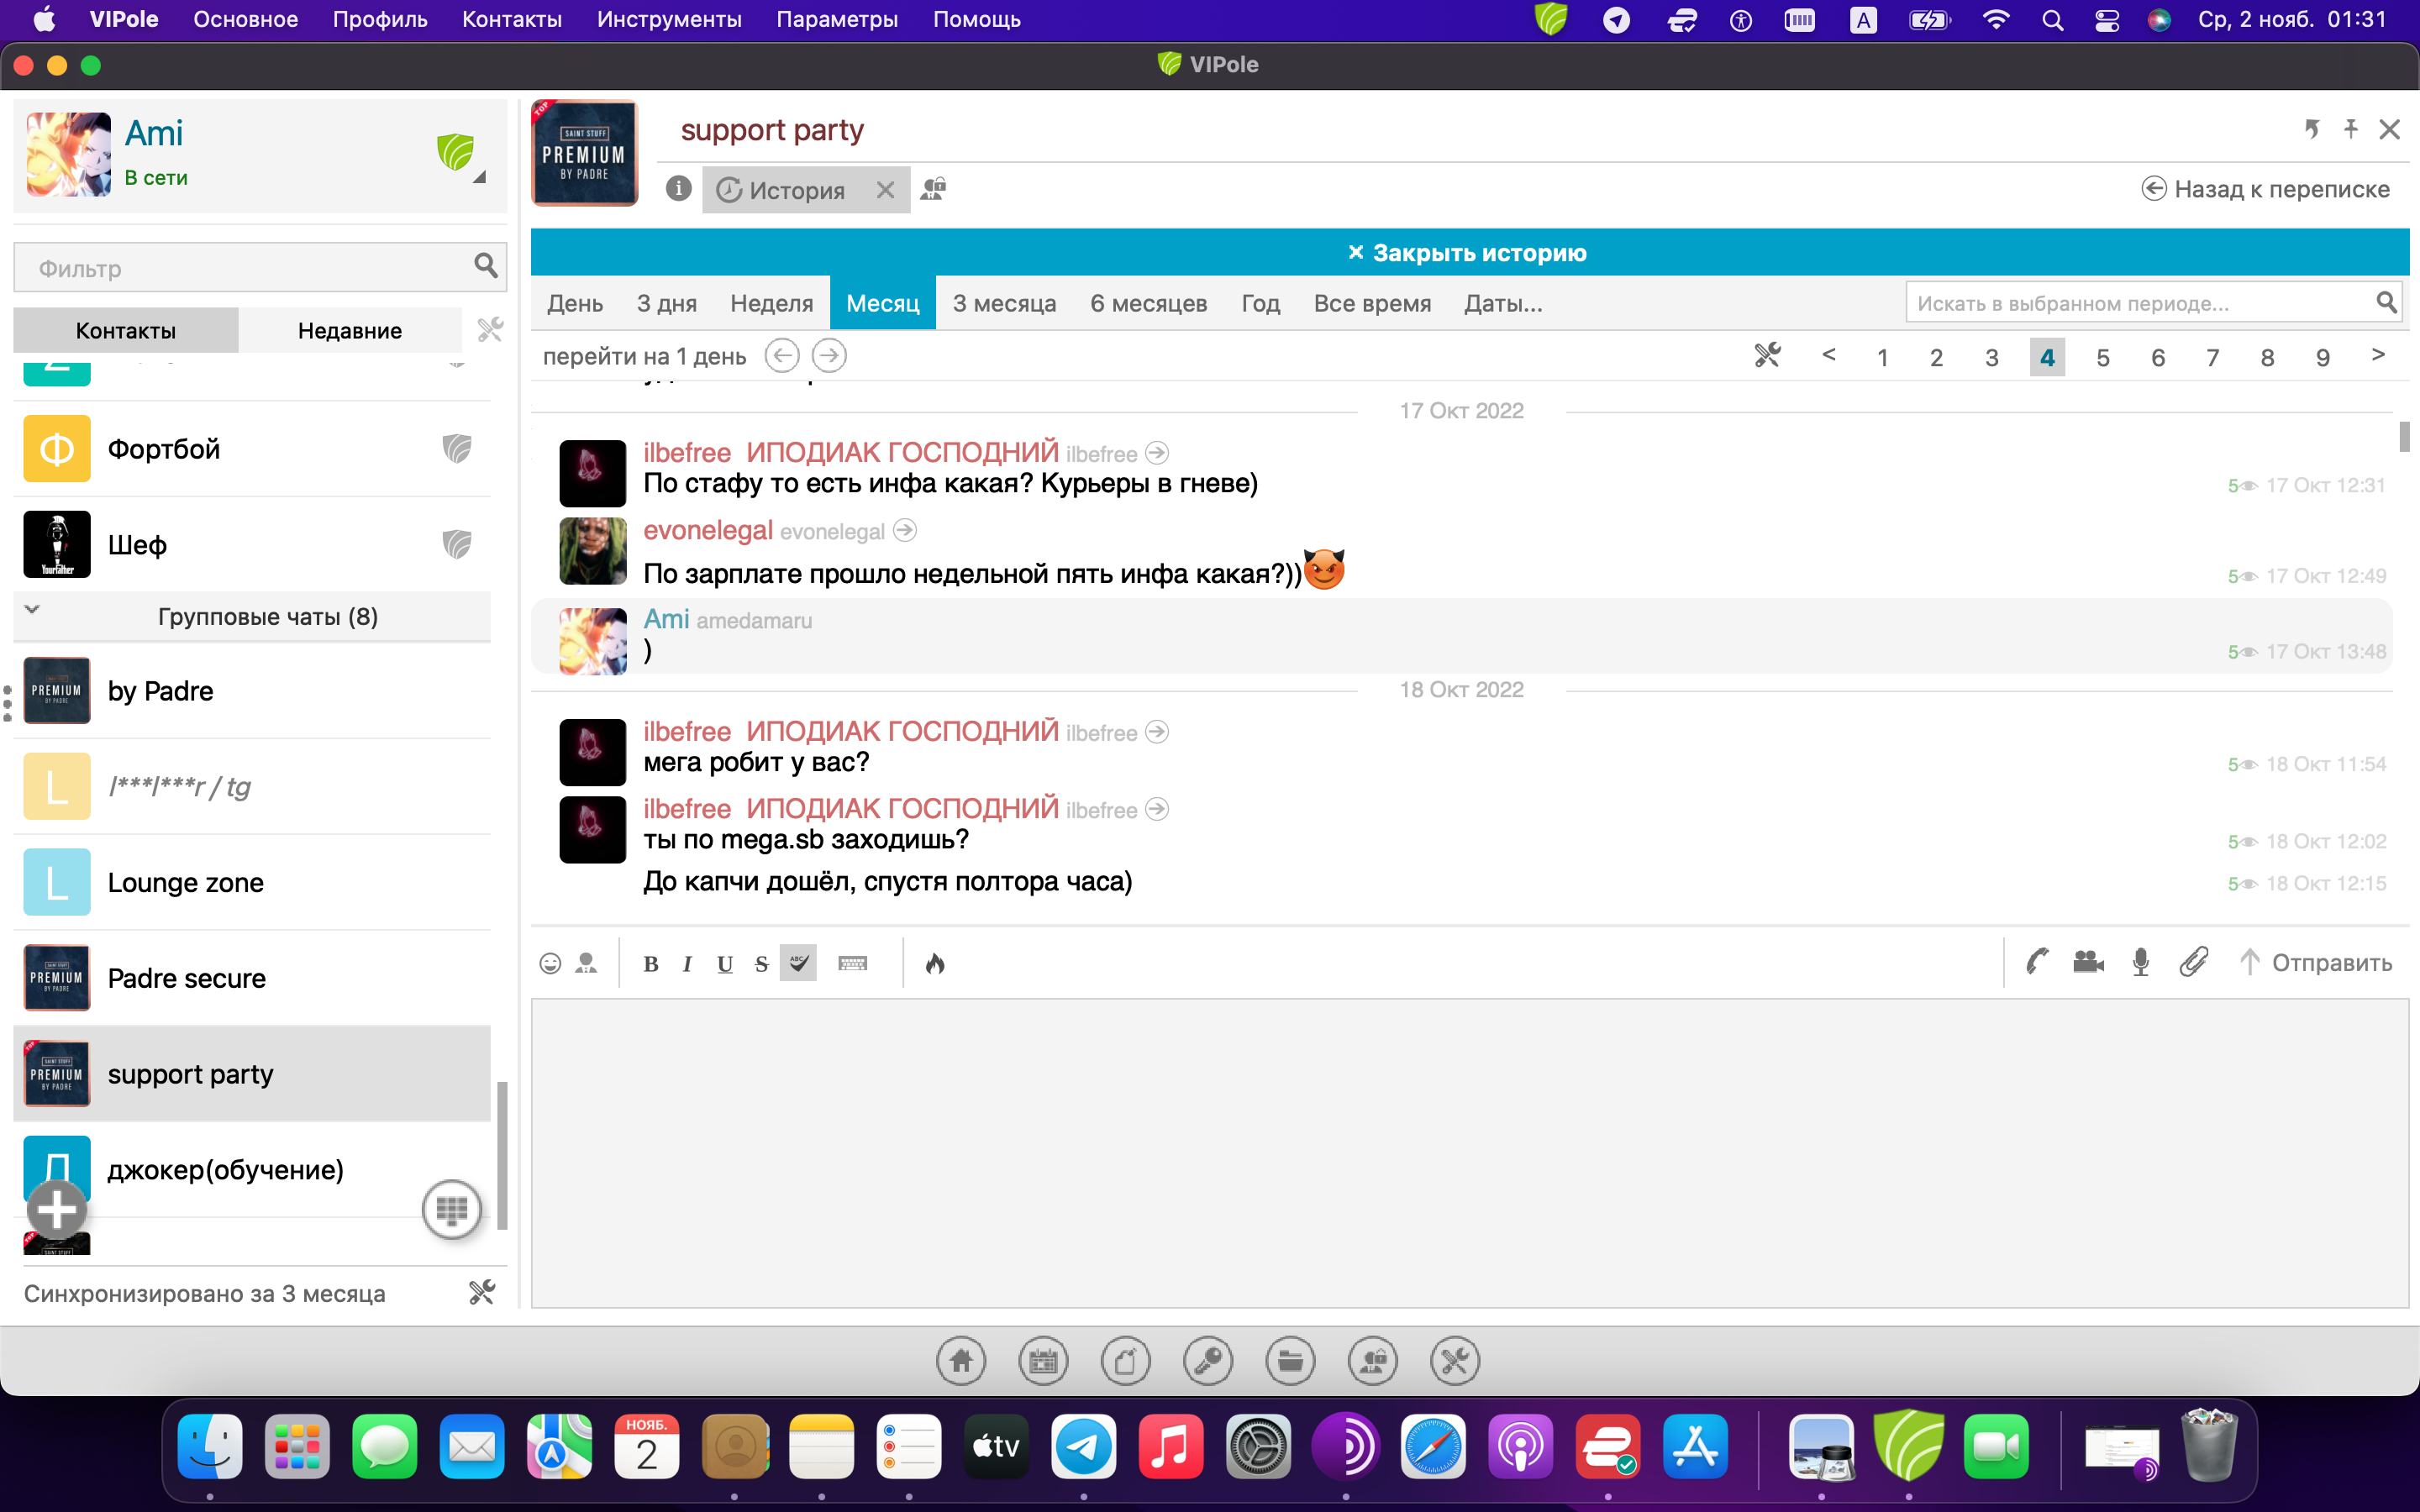Image resolution: width=2420 pixels, height=1512 pixels.
Task: Toggle underline text formatting
Action: coord(725,964)
